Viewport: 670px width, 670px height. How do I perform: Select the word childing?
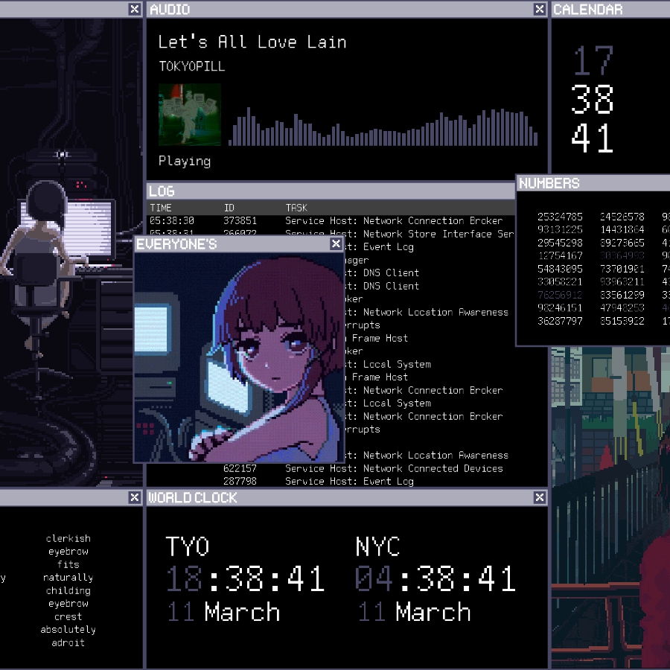pyautogui.click(x=68, y=590)
